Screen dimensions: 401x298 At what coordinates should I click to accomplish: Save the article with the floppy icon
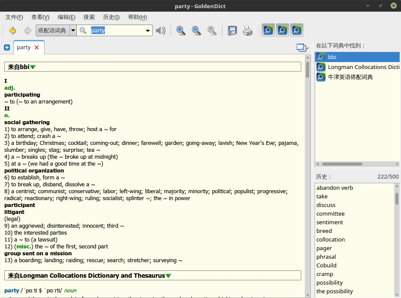tap(232, 31)
